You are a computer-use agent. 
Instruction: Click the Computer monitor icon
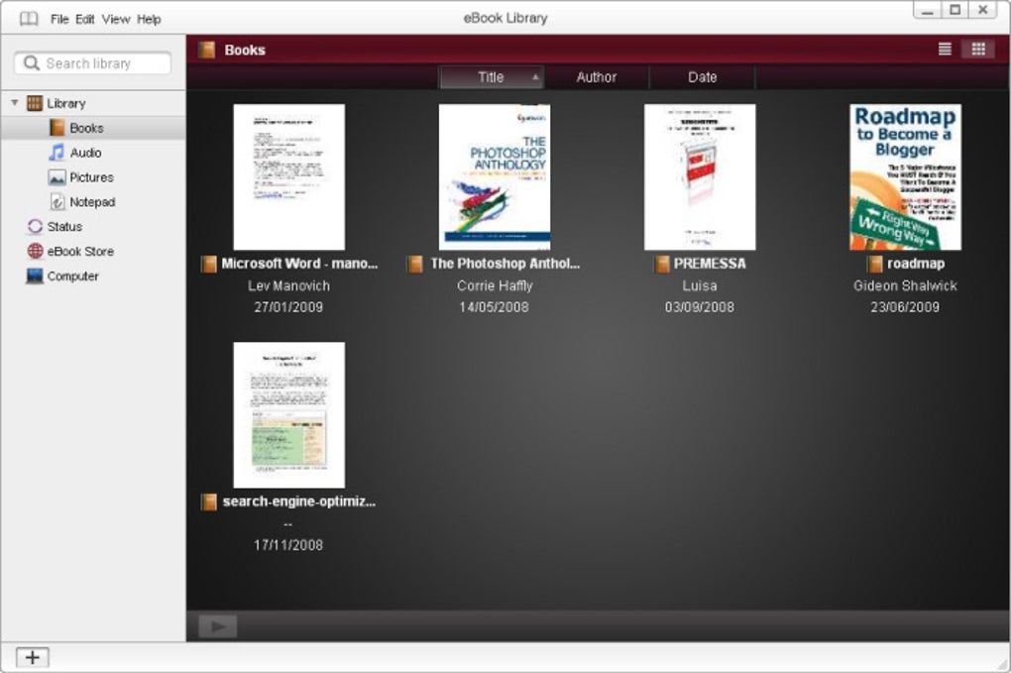(x=34, y=276)
